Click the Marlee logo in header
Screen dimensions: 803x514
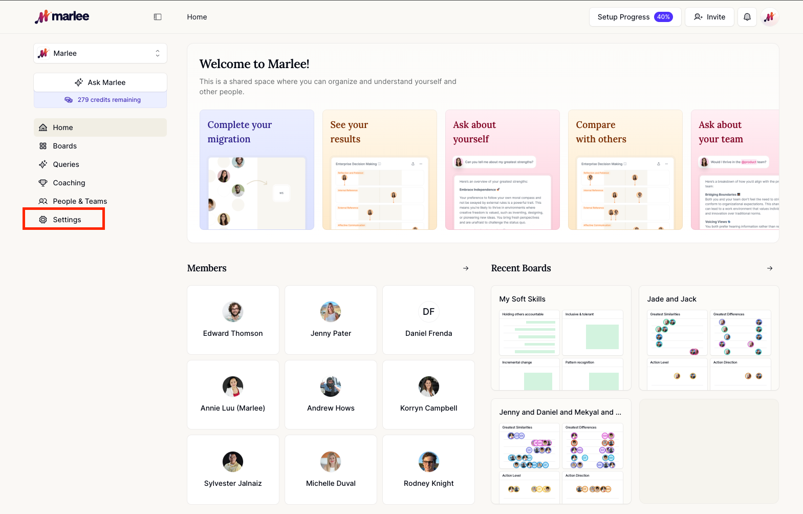62,16
